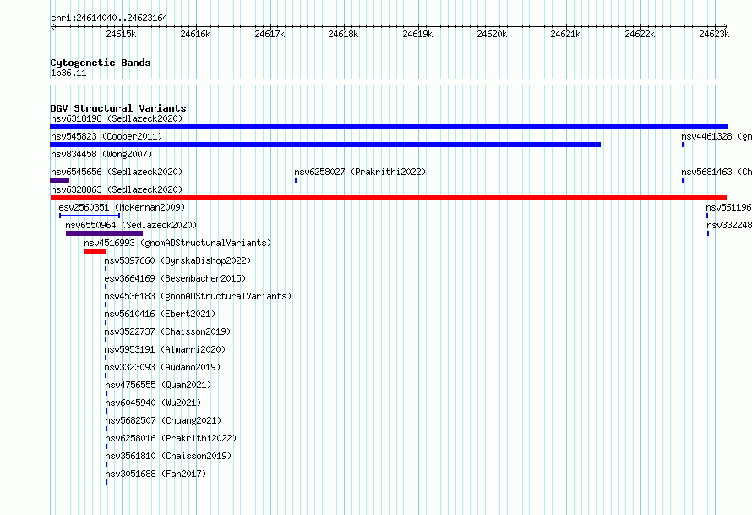Screen dimensions: 752x515
Task: Click the nsv5953191 (Almarri2020) label
Action: pos(165,349)
